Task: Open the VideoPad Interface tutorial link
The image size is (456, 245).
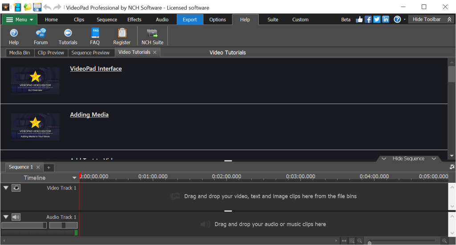Action: click(96, 68)
